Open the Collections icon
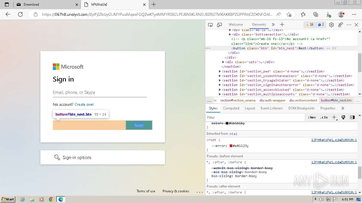This screenshot has width=362, height=203. coord(316,14)
